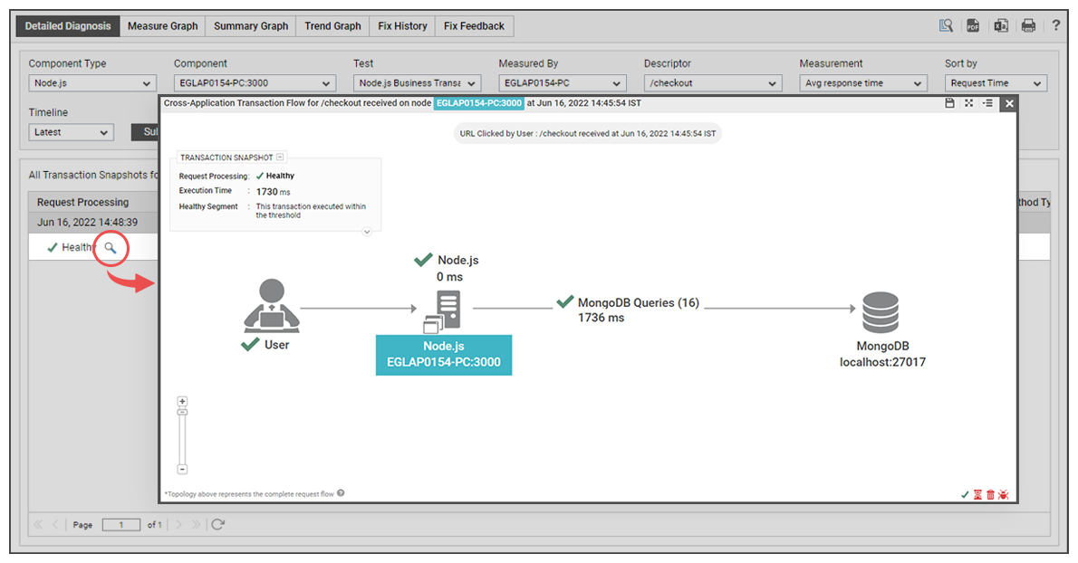The width and height of the screenshot is (1078, 563).
Task: Open the Fix Feedback tab
Action: 474,26
